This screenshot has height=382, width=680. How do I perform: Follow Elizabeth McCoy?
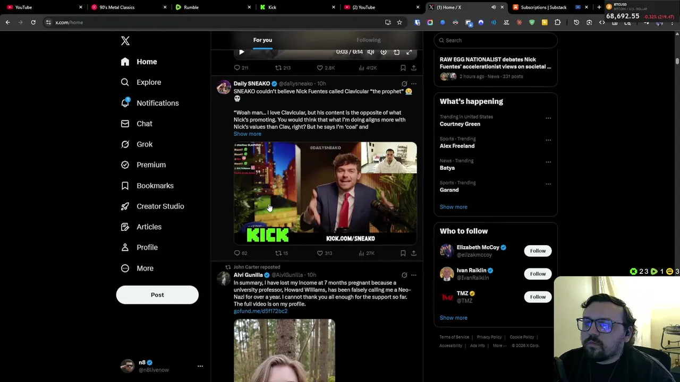(538, 251)
